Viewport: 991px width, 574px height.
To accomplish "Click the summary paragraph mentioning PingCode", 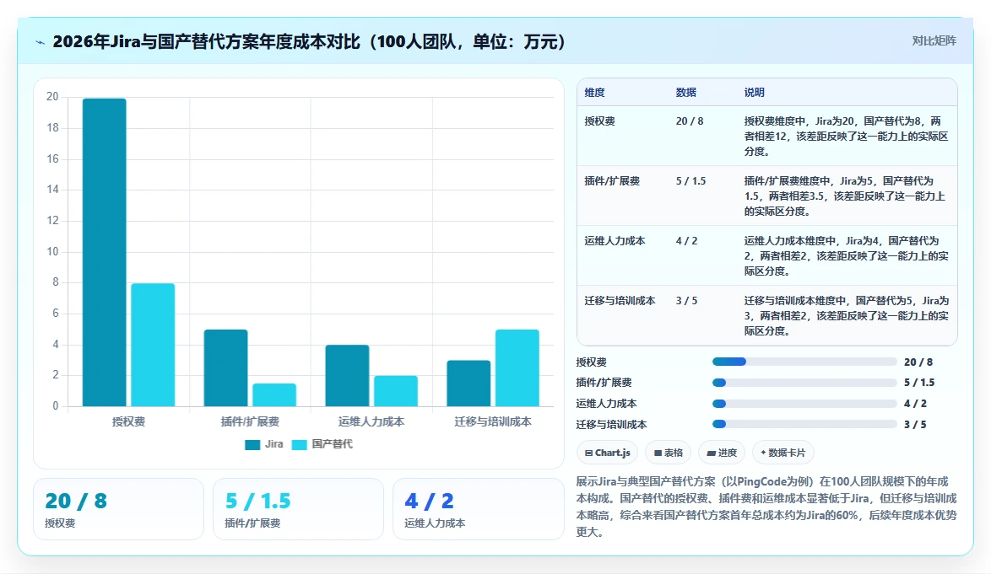I will (766, 507).
